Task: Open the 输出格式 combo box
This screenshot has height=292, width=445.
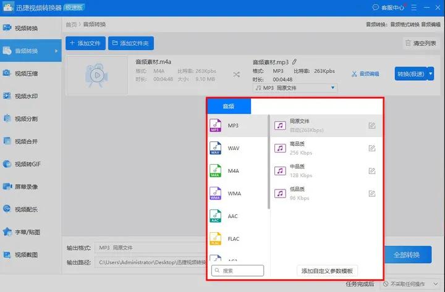Action: coord(150,248)
